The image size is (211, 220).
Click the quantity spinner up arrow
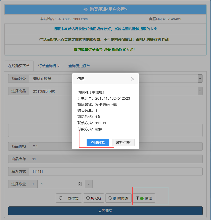click(79, 182)
